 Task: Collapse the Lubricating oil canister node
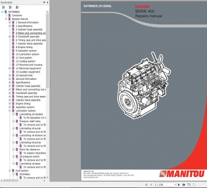coord(13,114)
